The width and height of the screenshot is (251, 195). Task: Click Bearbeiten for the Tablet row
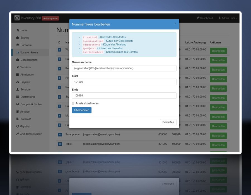(x=218, y=145)
